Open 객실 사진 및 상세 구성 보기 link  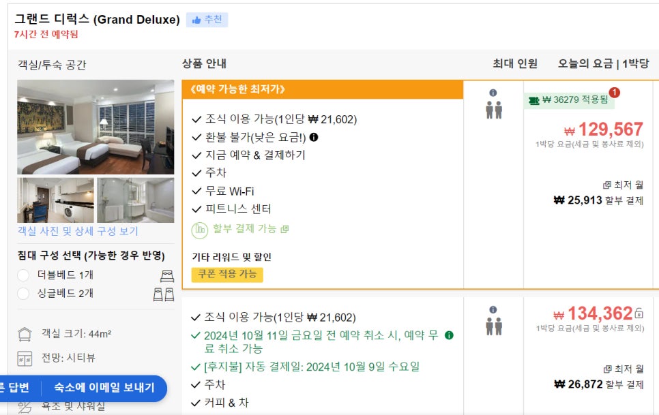tap(78, 231)
